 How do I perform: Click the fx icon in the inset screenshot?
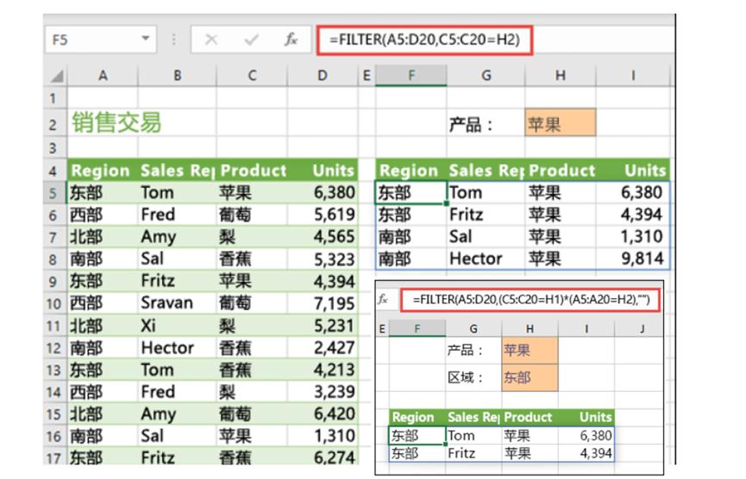coord(383,299)
